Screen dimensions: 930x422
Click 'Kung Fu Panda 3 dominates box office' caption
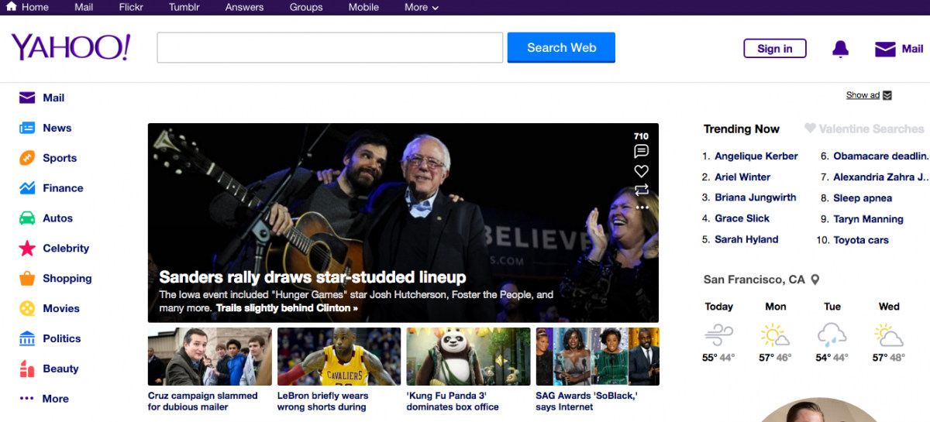(453, 401)
